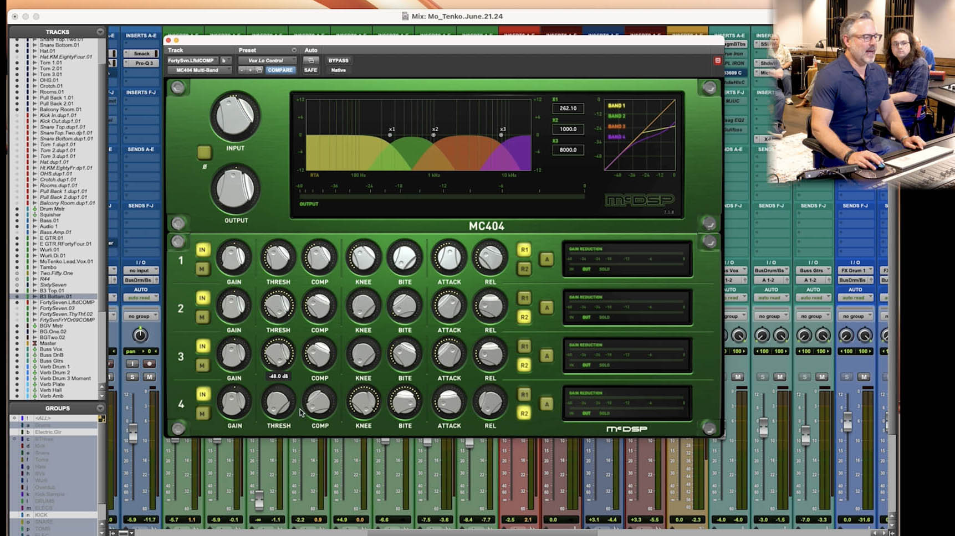The height and width of the screenshot is (536, 955).
Task: Open the MC404 Multi-Band plugin selector
Action: coord(200,70)
